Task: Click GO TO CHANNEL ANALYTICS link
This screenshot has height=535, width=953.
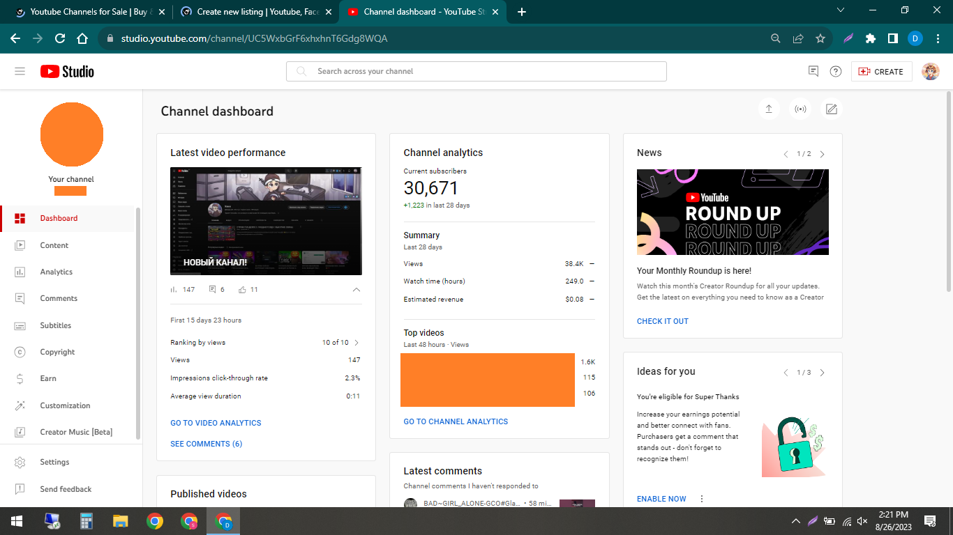Action: click(456, 421)
